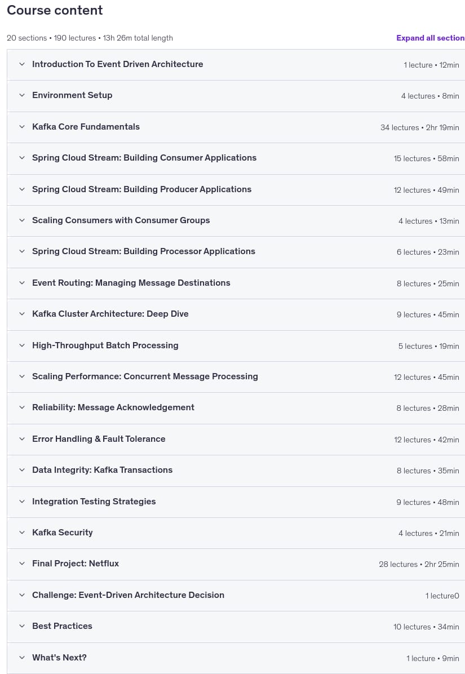The image size is (465, 674).
Task: Click the chevron beside High-Throughput Batch Processing
Action: [x=22, y=345]
